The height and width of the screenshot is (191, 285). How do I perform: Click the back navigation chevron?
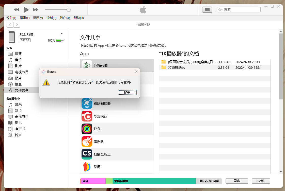(10, 25)
